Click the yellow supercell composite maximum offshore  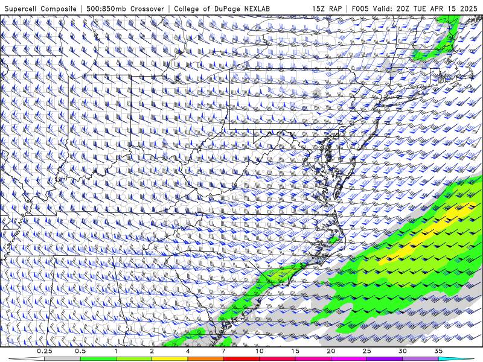tap(428, 234)
